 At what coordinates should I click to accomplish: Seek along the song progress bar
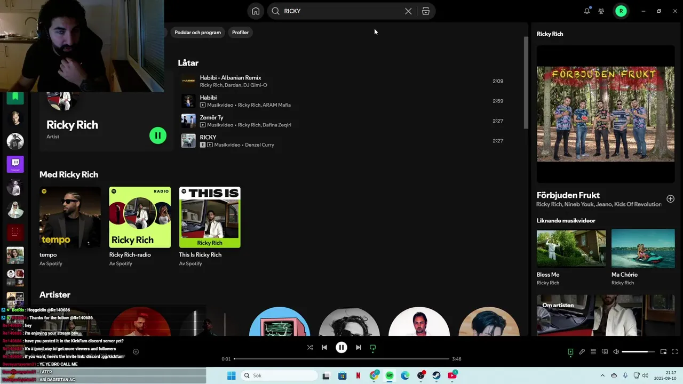point(341,359)
